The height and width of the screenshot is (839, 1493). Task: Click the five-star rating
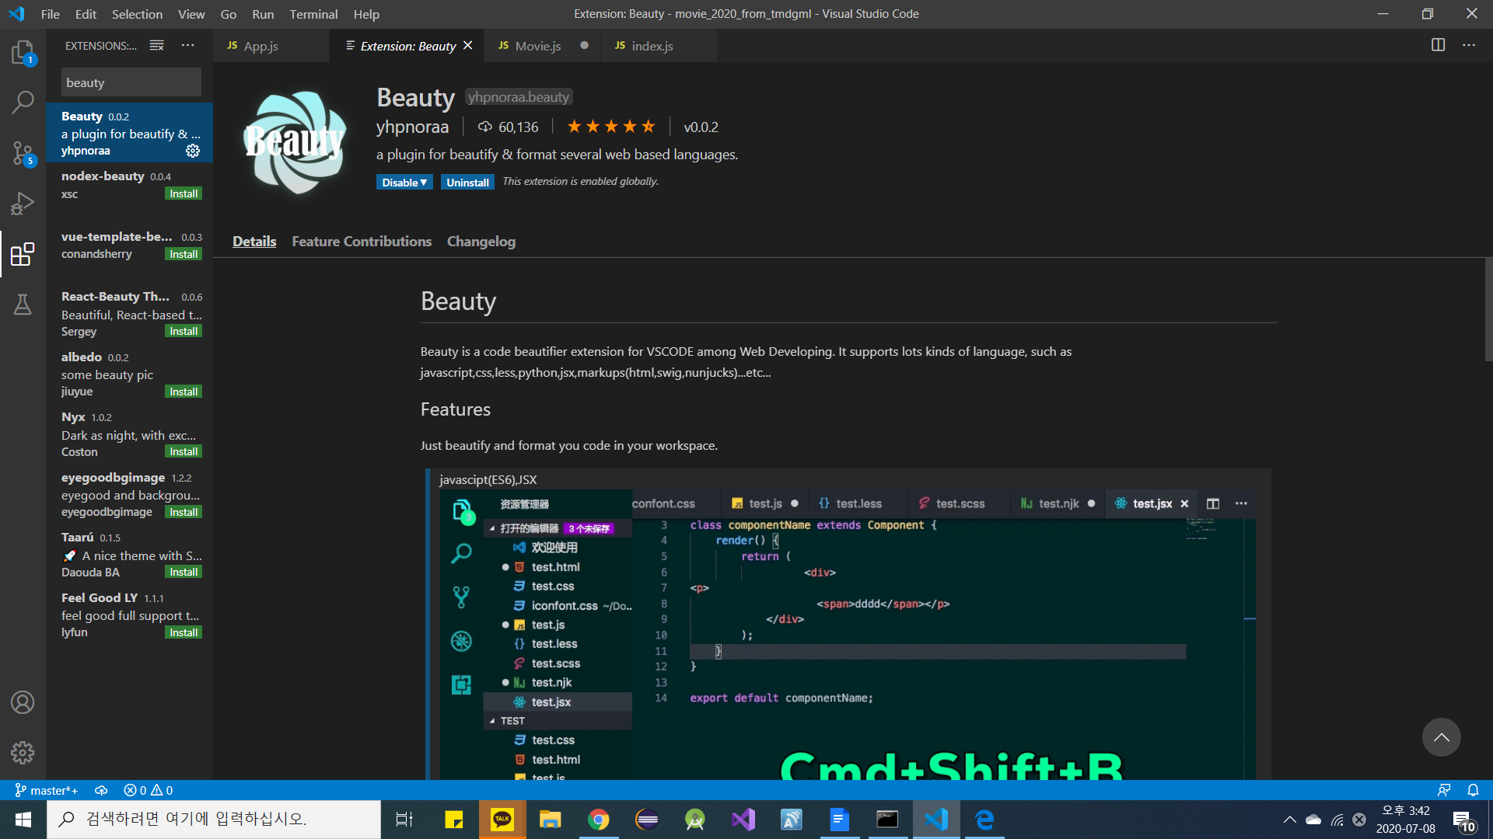(x=611, y=127)
